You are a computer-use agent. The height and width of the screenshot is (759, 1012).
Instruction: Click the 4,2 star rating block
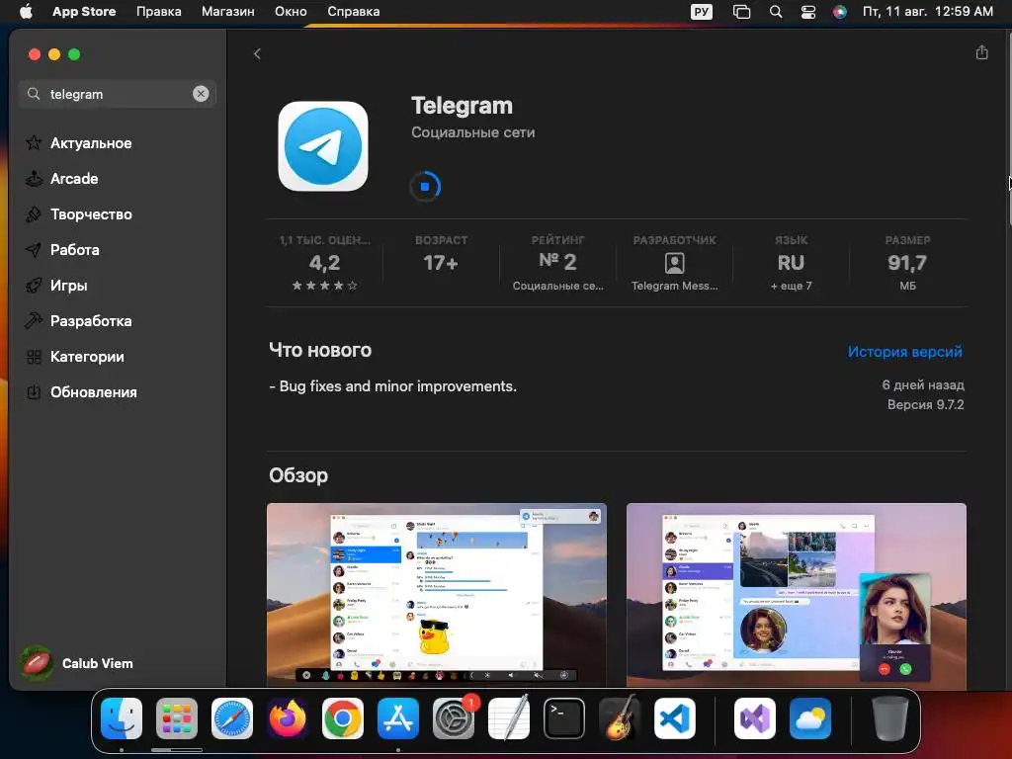coord(324,263)
